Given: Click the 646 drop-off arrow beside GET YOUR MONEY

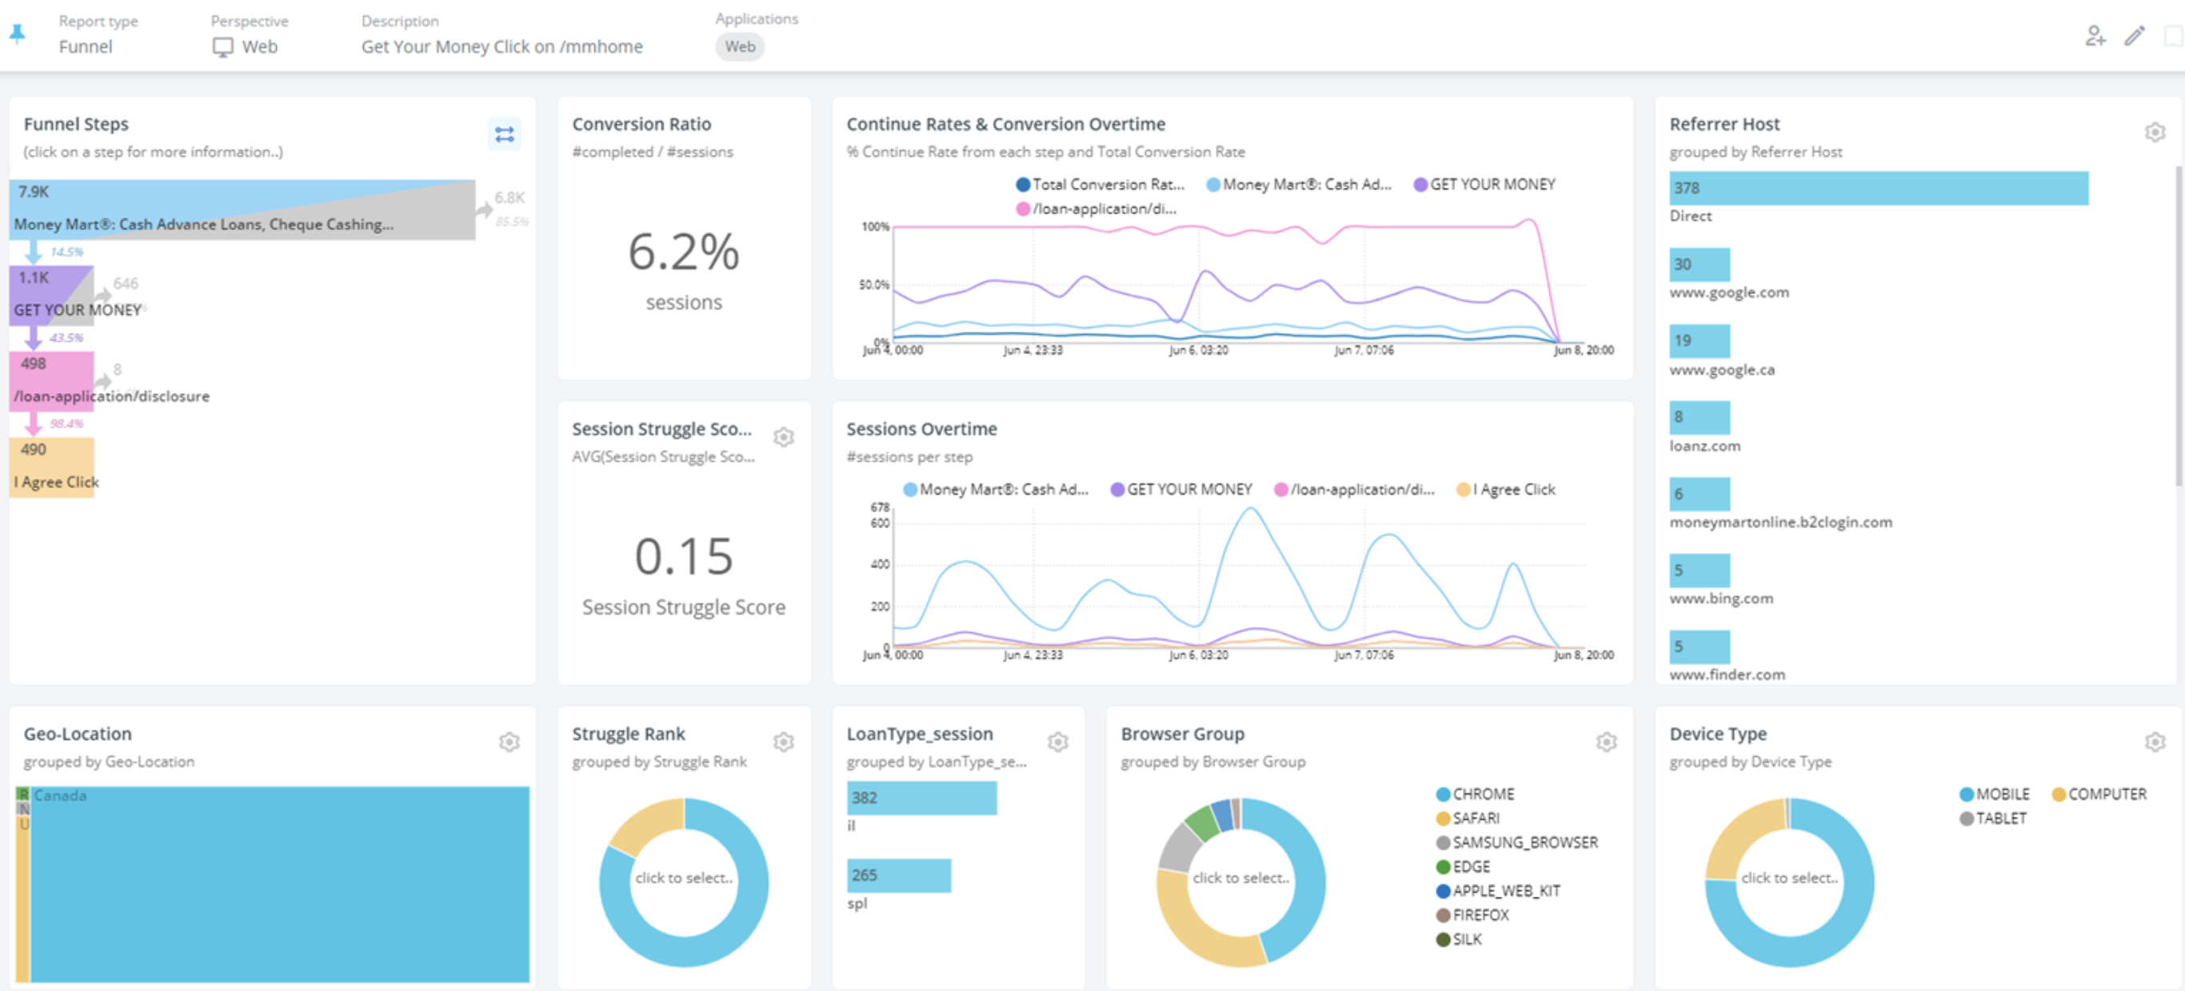Looking at the screenshot, I should pos(102,295).
